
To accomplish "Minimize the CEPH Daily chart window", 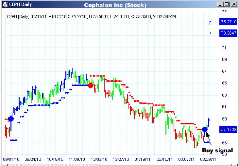I will tap(220, 4).
